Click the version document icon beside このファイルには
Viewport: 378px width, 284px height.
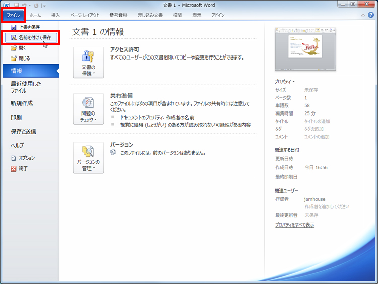[x=113, y=152]
